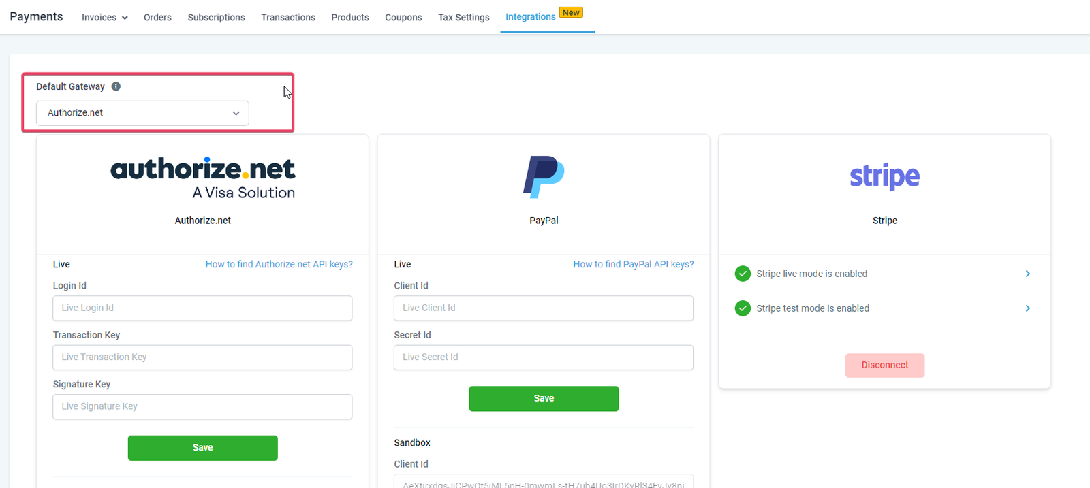Image resolution: width=1090 pixels, height=488 pixels.
Task: Switch to the Integrations tab
Action: [x=530, y=17]
